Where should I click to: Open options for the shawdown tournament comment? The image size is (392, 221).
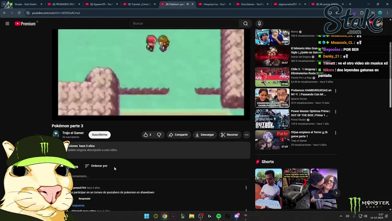(246, 188)
